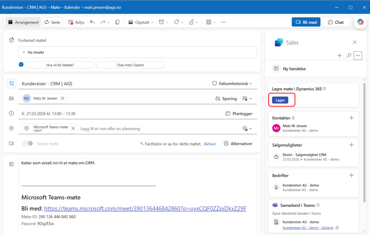
Task: Switch to the Serie option
Action: 52,22
